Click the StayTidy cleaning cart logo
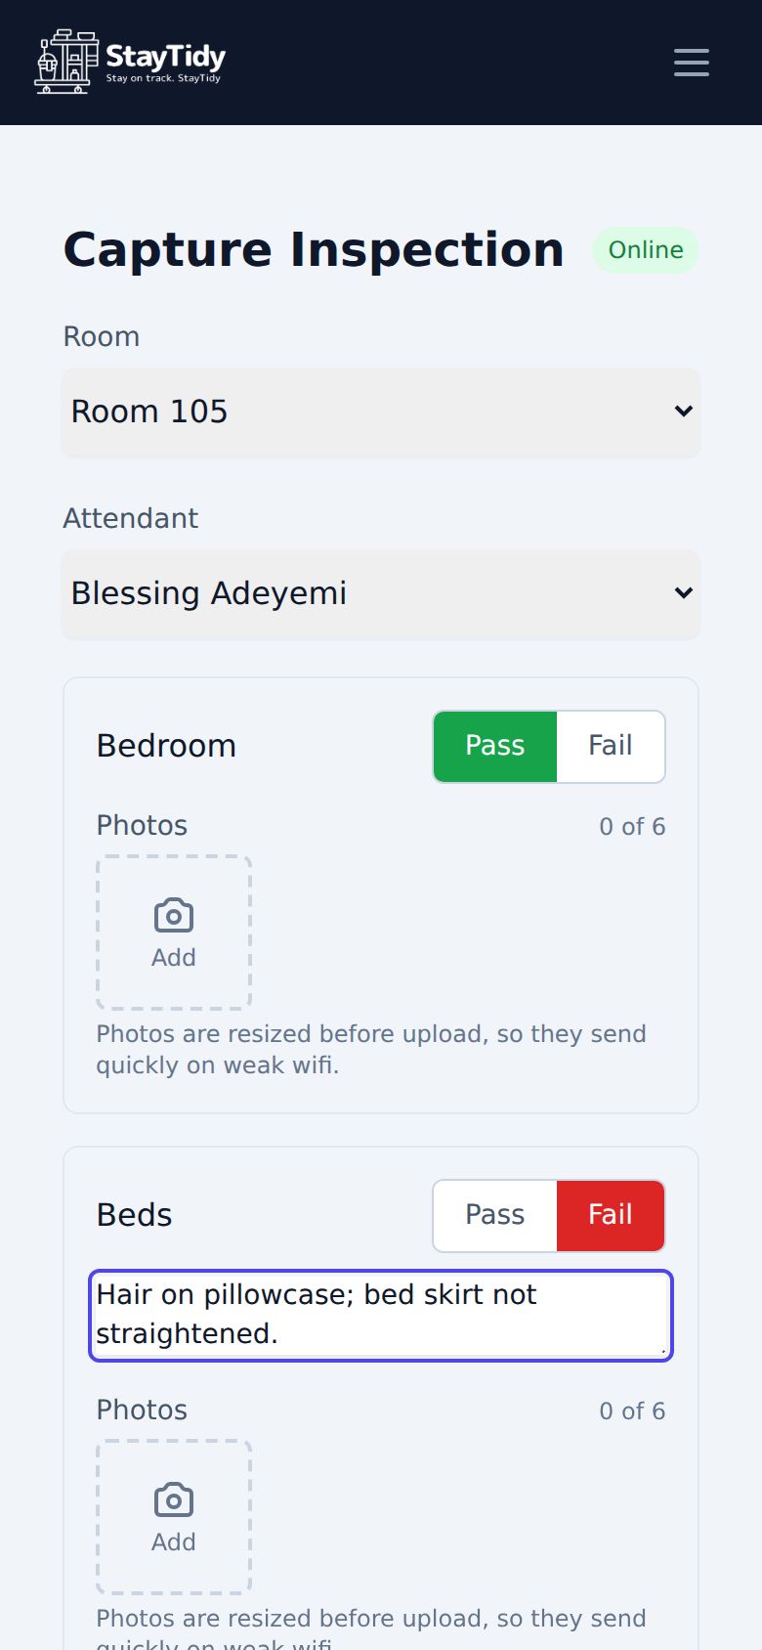 (x=67, y=62)
